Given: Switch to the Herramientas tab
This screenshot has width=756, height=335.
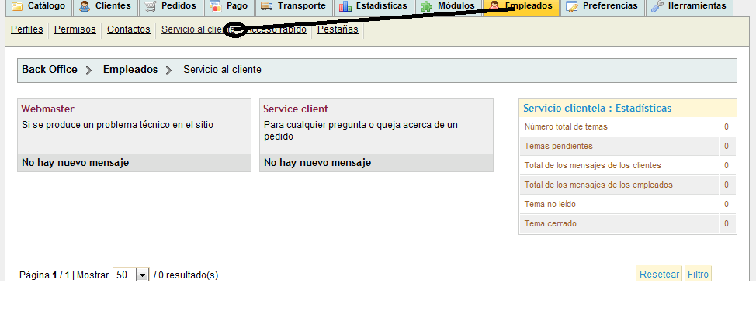Looking at the screenshot, I should tap(689, 7).
